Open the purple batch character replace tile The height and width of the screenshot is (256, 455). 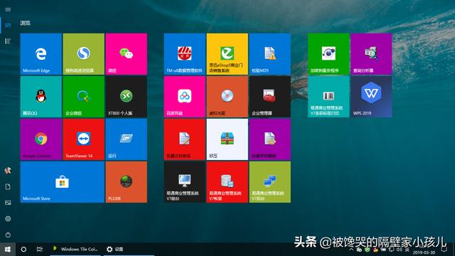point(270,139)
